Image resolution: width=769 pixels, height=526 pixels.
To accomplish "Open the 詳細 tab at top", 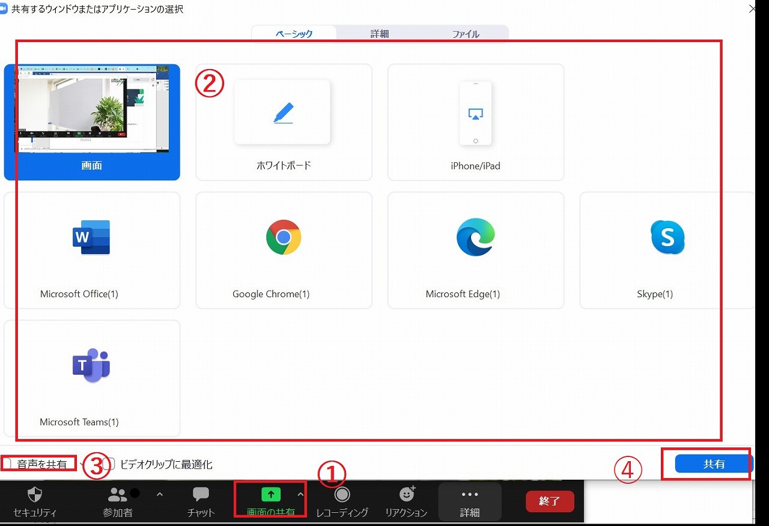I will 379,34.
